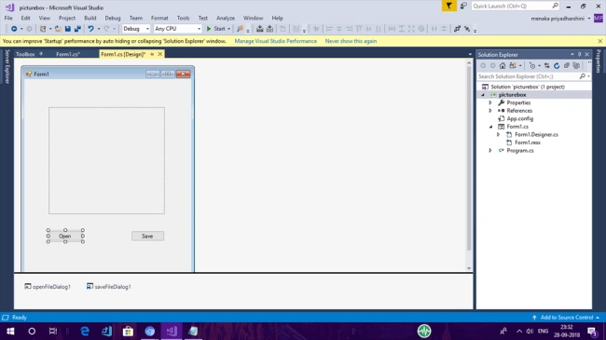606x340 pixels.
Task: Open the Build menu
Action: [x=90, y=18]
